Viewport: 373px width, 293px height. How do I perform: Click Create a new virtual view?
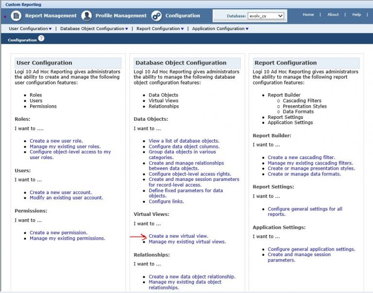[178, 236]
